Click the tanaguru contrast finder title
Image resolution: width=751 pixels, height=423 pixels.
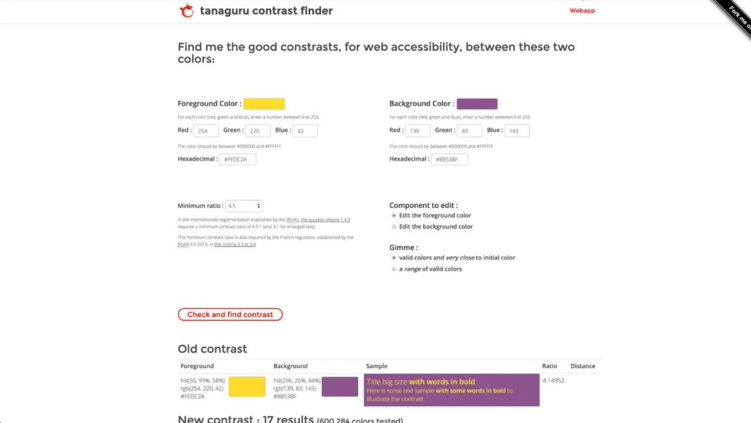[x=266, y=10]
